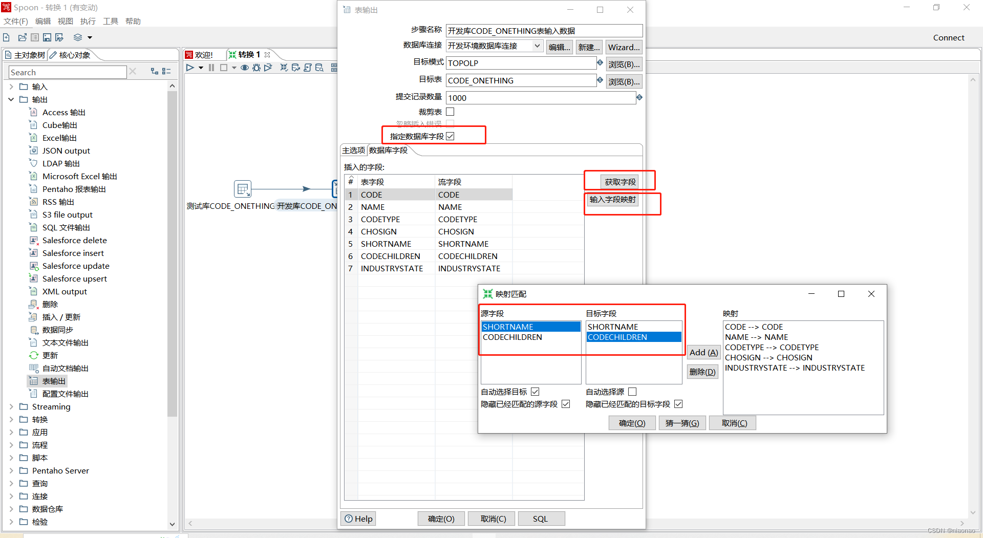Image resolution: width=983 pixels, height=538 pixels.
Task: Click the SQL button in table output dialog
Action: coord(541,519)
